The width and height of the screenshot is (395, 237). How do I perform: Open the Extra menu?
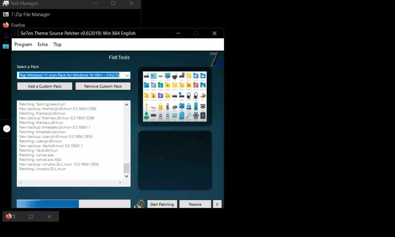[x=43, y=44]
